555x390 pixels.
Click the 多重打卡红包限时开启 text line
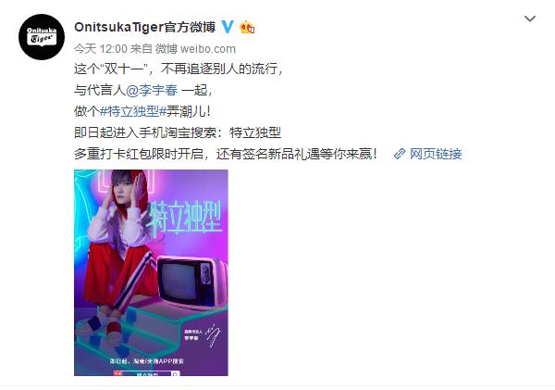pos(226,154)
